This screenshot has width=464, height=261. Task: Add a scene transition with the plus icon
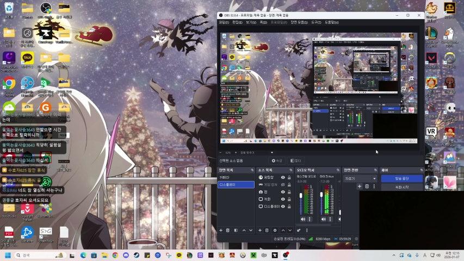point(359,187)
